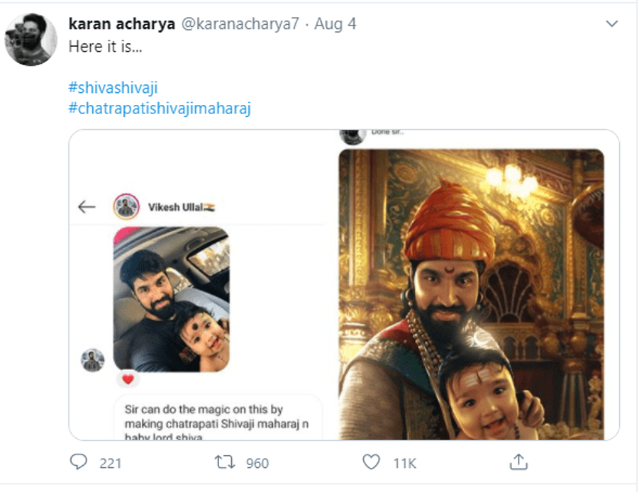Open the #chatrapatishivajimaharaj hashtag
Image resolution: width=644 pixels, height=492 pixels.
pyautogui.click(x=160, y=108)
